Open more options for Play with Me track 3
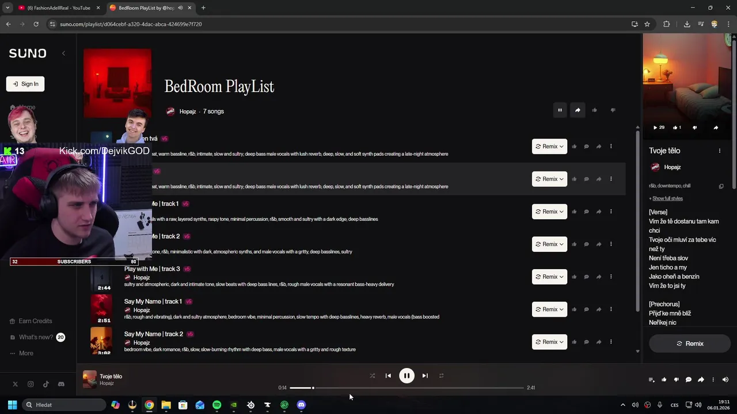 click(x=611, y=277)
